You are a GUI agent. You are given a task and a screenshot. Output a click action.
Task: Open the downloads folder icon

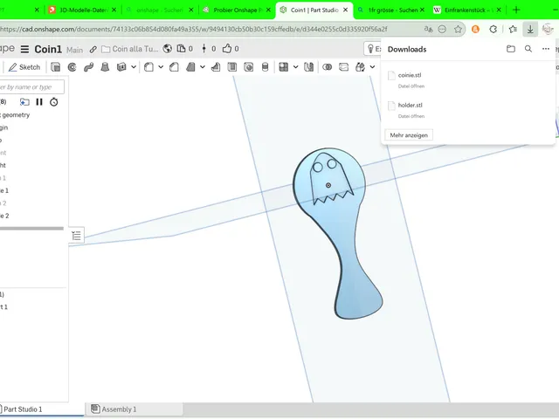click(511, 49)
